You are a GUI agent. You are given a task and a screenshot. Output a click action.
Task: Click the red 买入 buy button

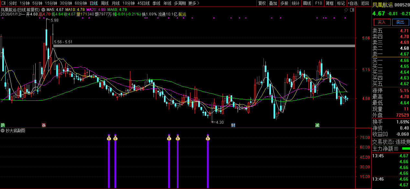[x=382, y=22]
